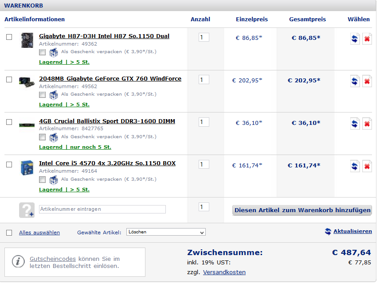Click the Einzelpreis € 86,85 value

tap(249, 38)
